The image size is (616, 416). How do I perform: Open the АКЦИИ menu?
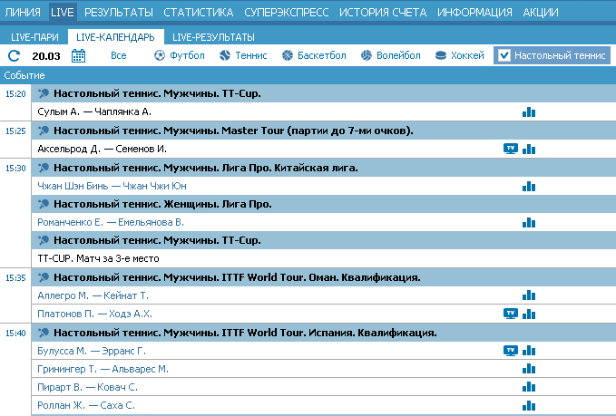(x=541, y=12)
